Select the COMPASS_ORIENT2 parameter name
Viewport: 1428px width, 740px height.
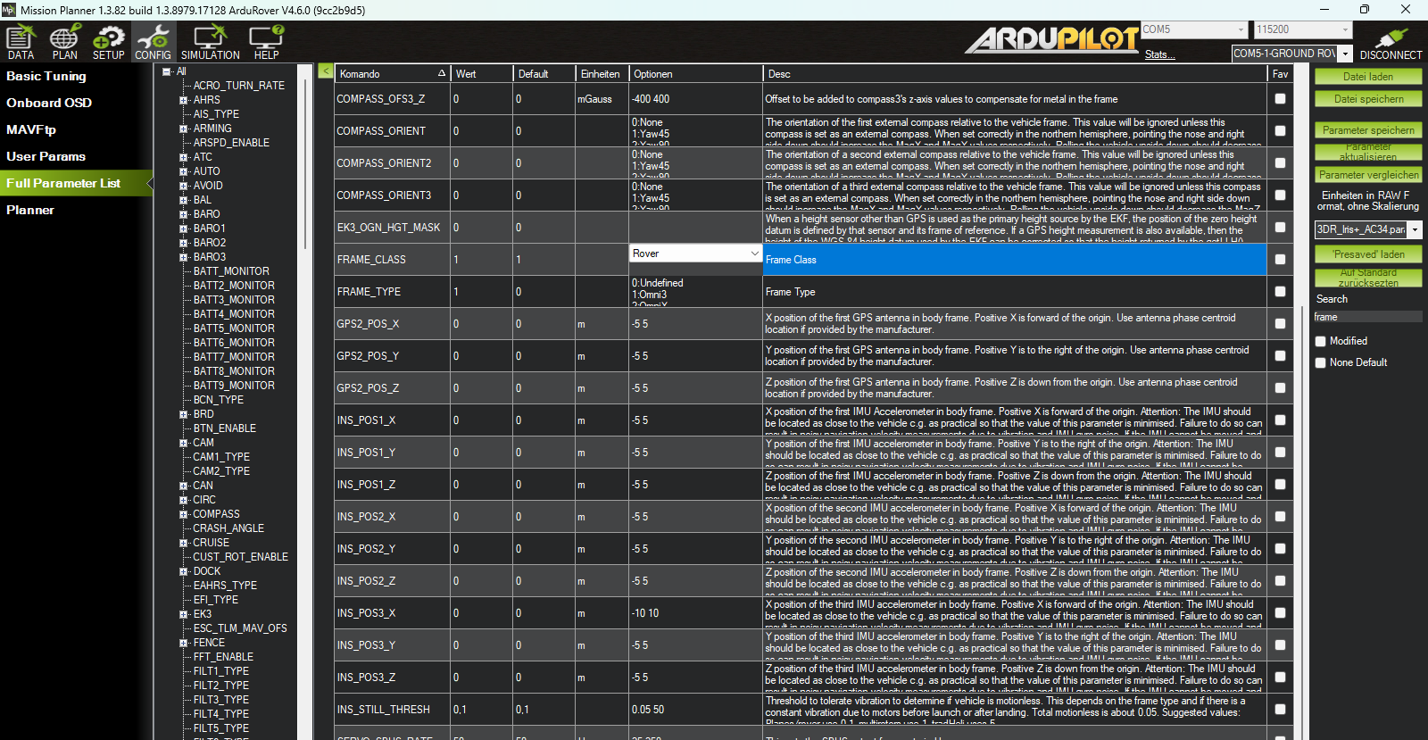click(384, 163)
